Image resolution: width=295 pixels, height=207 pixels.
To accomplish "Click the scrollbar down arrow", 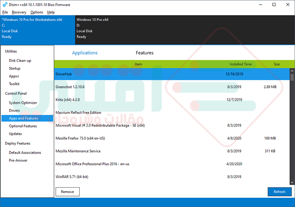I will coord(292,183).
